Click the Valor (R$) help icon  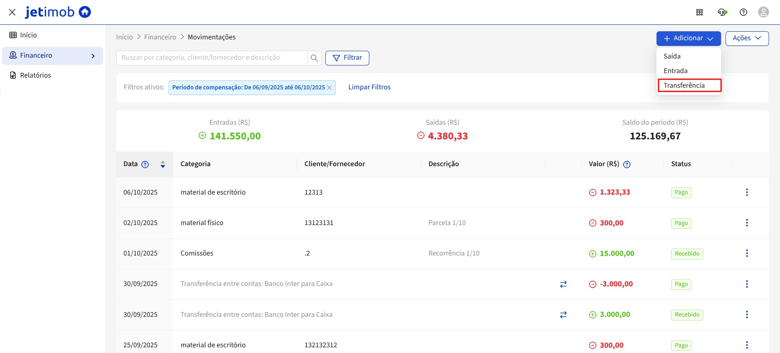pos(627,165)
